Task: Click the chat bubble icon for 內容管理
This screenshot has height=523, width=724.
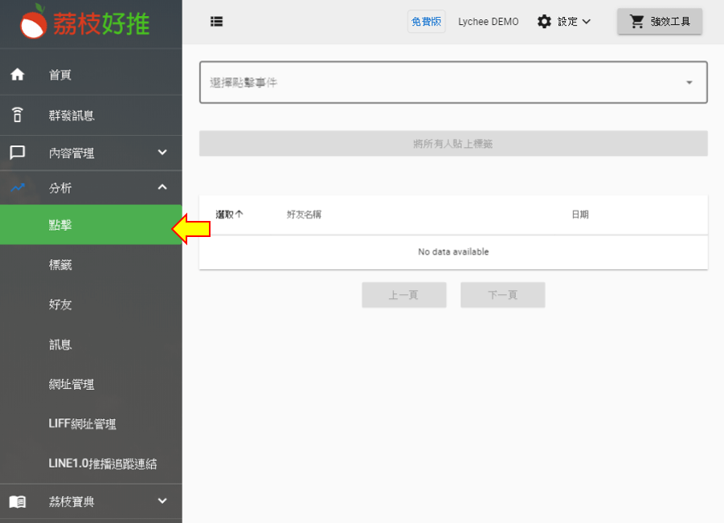Action: (x=18, y=151)
